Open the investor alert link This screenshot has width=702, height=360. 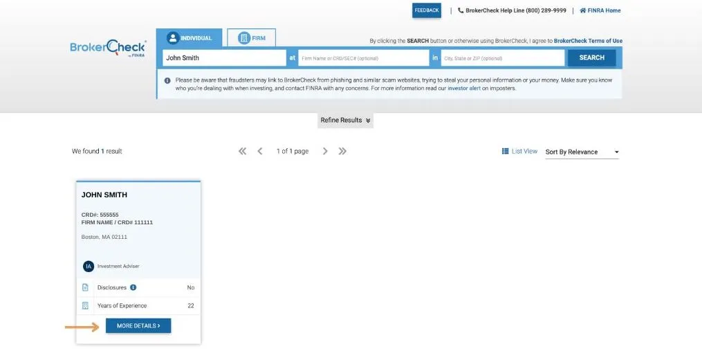click(464, 89)
